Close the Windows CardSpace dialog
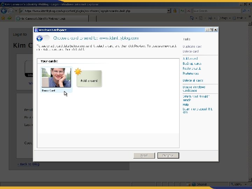 [x=216, y=30]
